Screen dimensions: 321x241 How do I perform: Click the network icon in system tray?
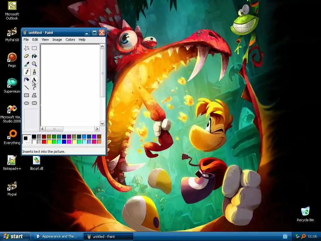point(297,236)
